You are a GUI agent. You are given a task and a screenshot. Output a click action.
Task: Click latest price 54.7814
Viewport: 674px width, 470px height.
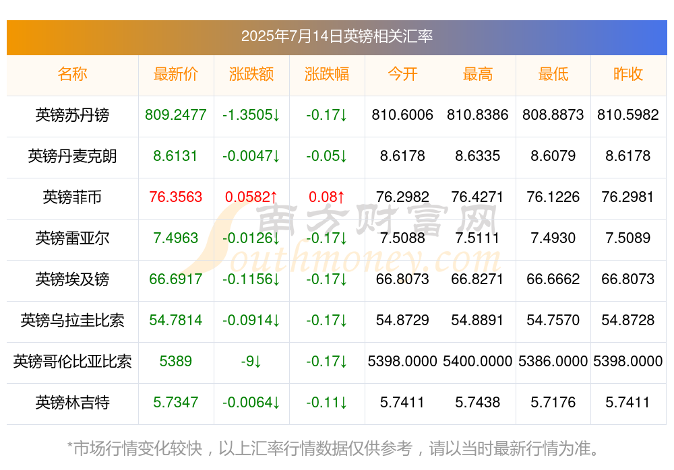pyautogui.click(x=175, y=320)
